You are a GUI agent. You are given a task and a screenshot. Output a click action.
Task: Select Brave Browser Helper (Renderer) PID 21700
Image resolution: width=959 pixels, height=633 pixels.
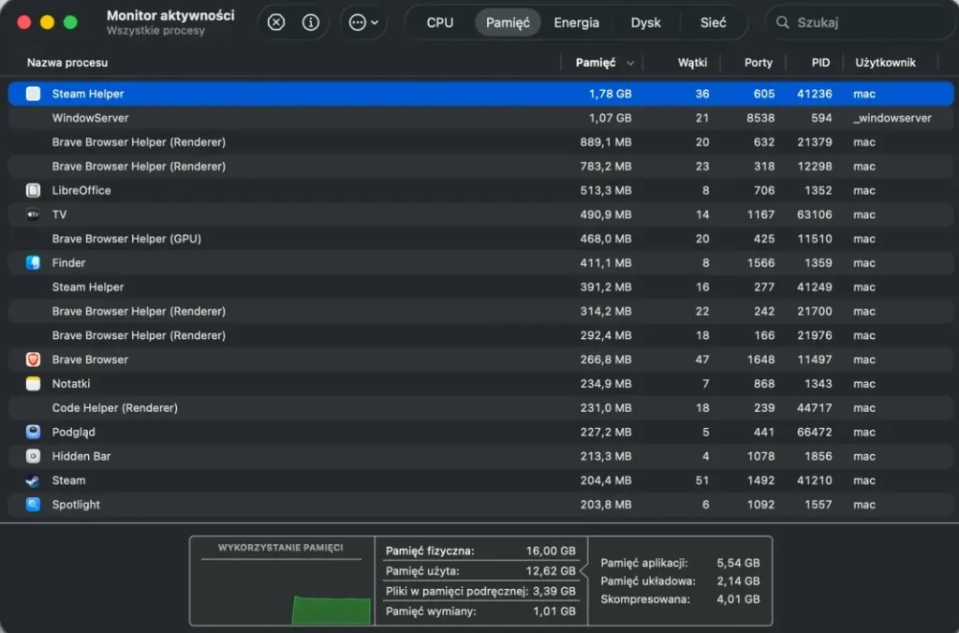click(x=480, y=311)
